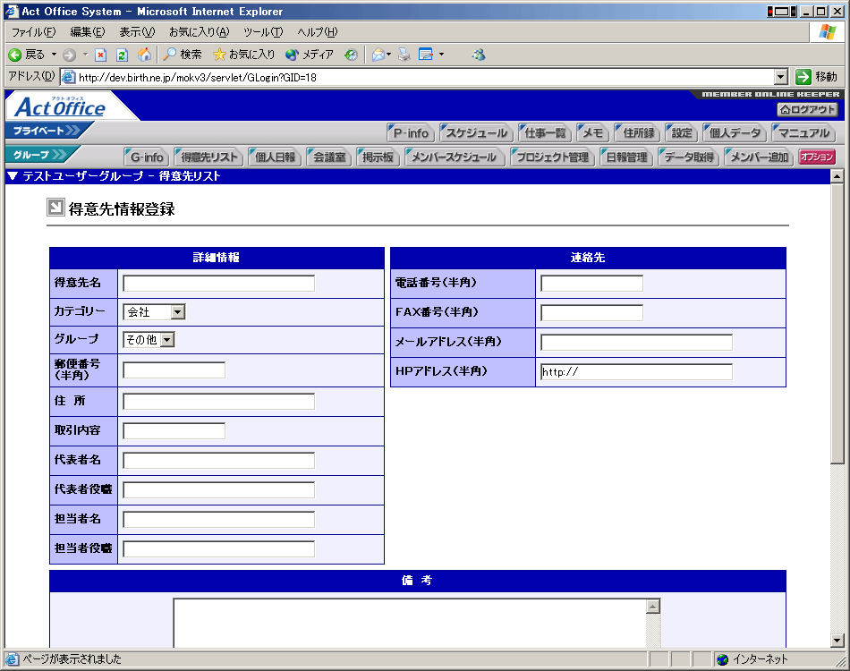Click the Stop loading icon
Image resolution: width=850 pixels, height=671 pixels.
[100, 55]
